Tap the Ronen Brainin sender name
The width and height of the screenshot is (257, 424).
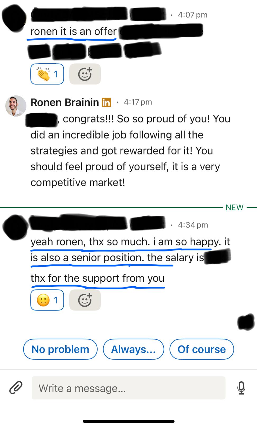[x=65, y=102]
